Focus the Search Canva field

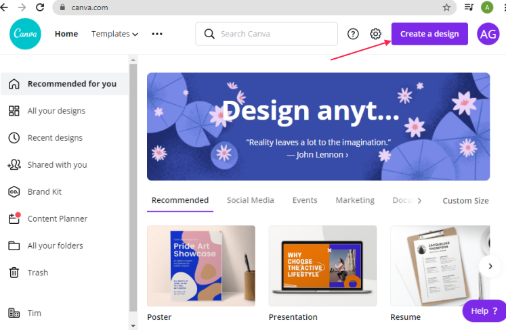point(267,34)
